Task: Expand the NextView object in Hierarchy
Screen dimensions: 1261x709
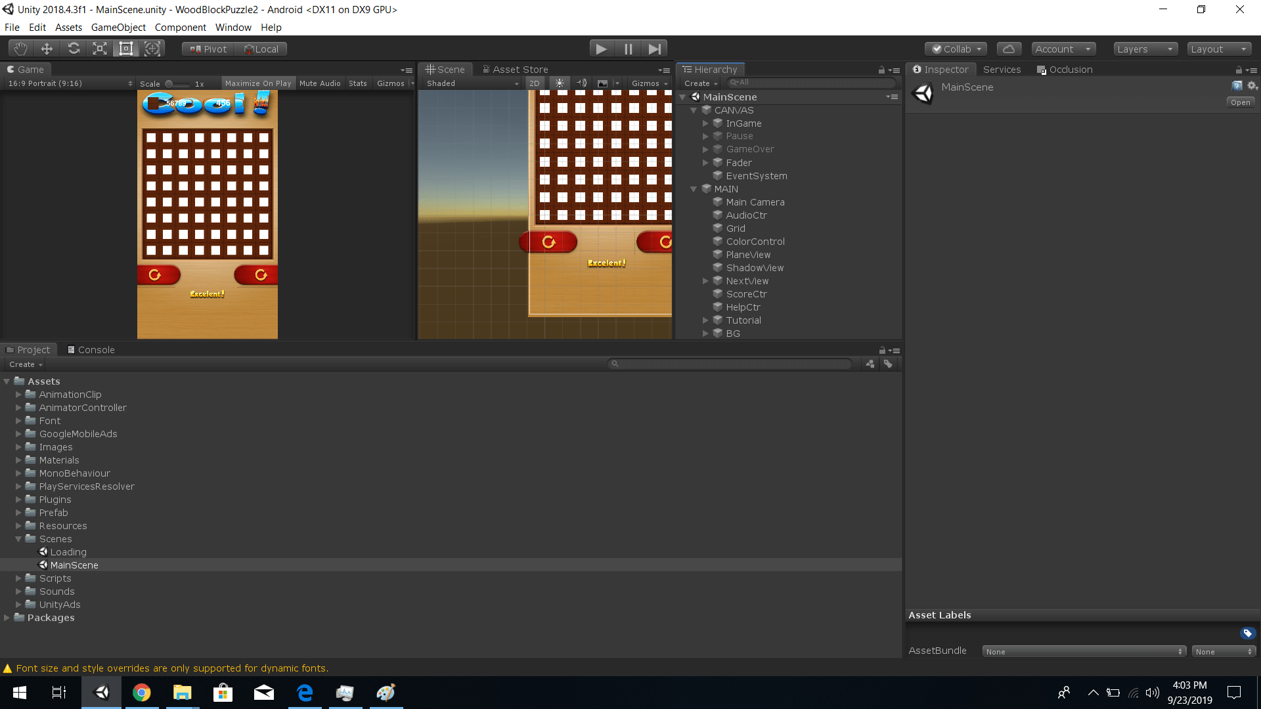Action: (706, 281)
